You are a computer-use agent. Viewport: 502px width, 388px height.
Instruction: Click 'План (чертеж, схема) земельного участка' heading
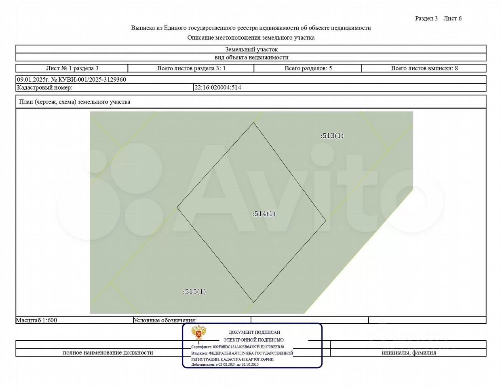tap(74, 102)
